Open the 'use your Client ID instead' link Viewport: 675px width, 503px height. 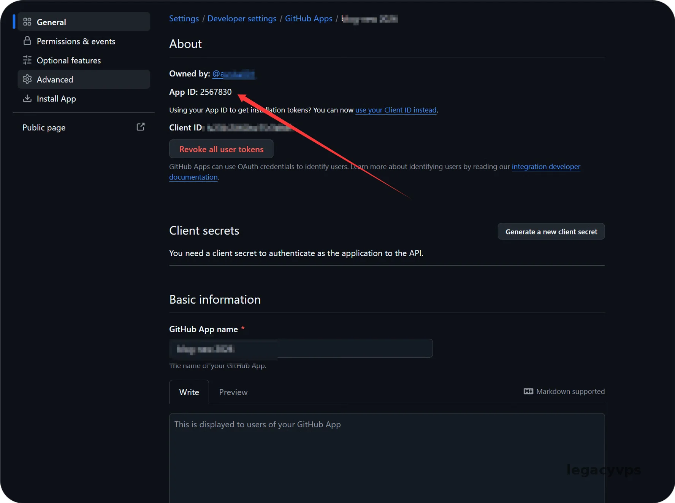point(396,110)
